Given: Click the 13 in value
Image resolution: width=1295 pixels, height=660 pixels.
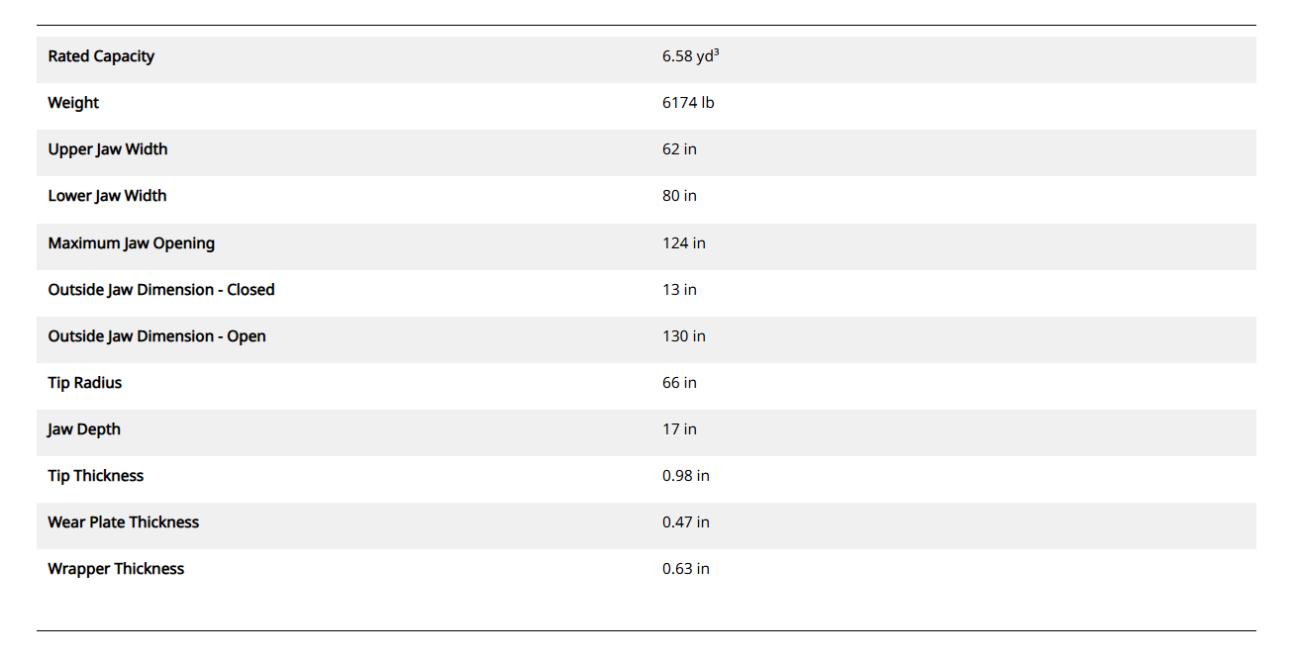Looking at the screenshot, I should pyautogui.click(x=679, y=290).
